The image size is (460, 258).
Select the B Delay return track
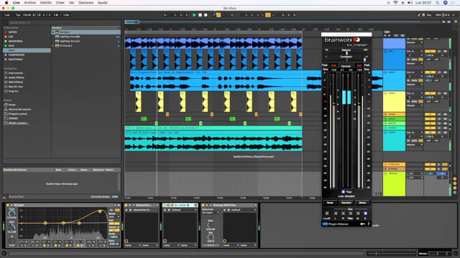395,169
